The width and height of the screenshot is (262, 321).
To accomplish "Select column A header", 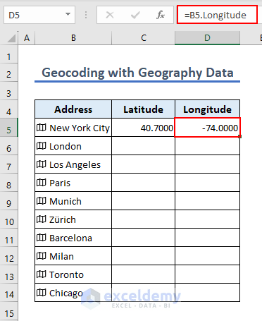I will pyautogui.click(x=27, y=38).
